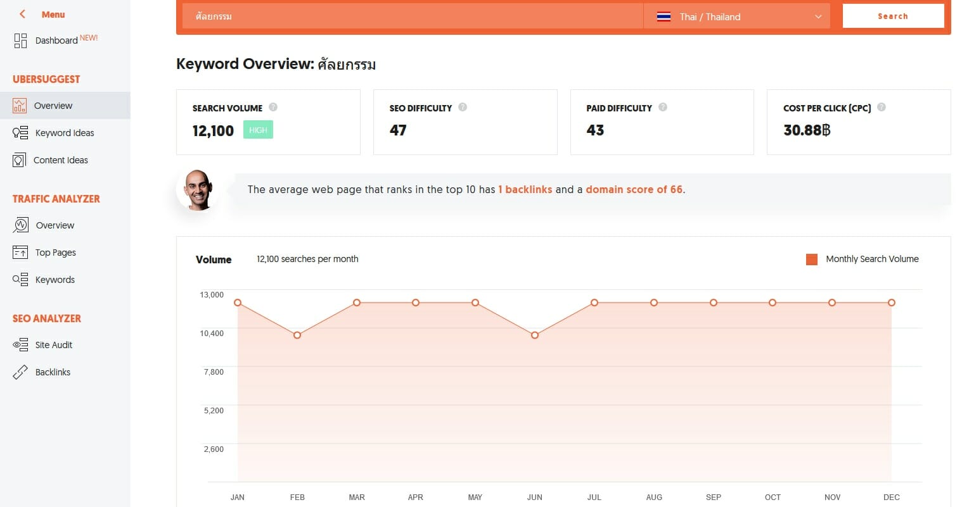This screenshot has width=962, height=507.
Task: Show Cost Per Click help icon
Action: (x=882, y=107)
